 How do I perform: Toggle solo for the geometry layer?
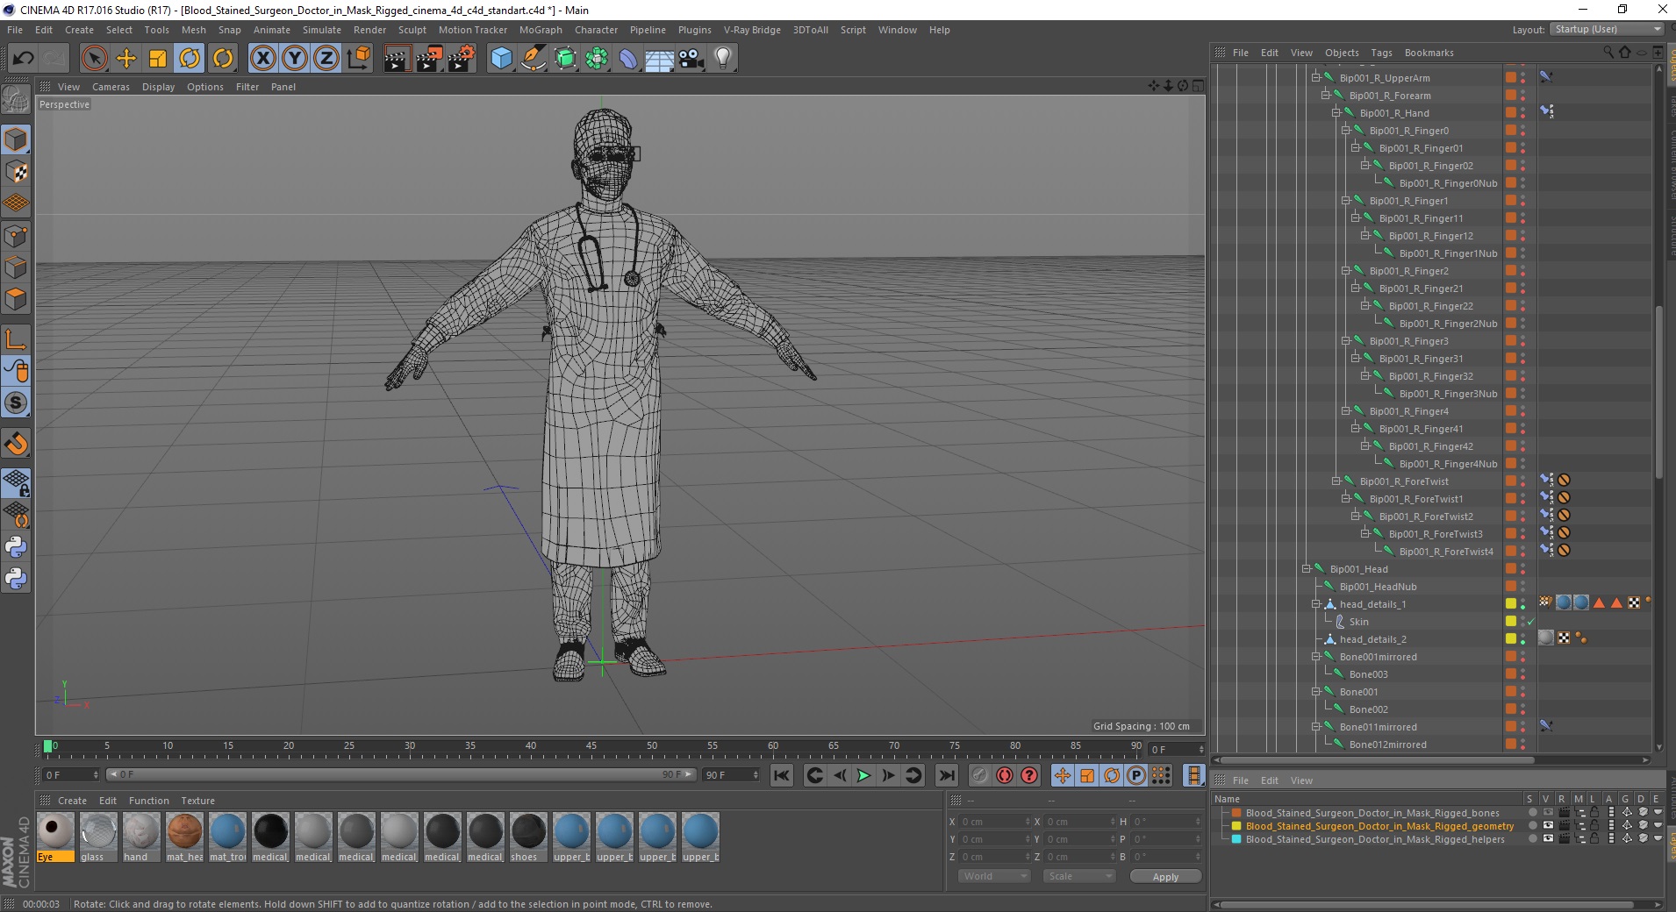1532,826
